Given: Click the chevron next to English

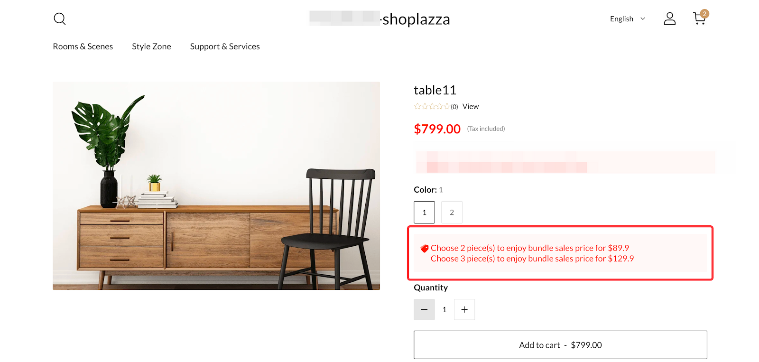Looking at the screenshot, I should pos(643,19).
